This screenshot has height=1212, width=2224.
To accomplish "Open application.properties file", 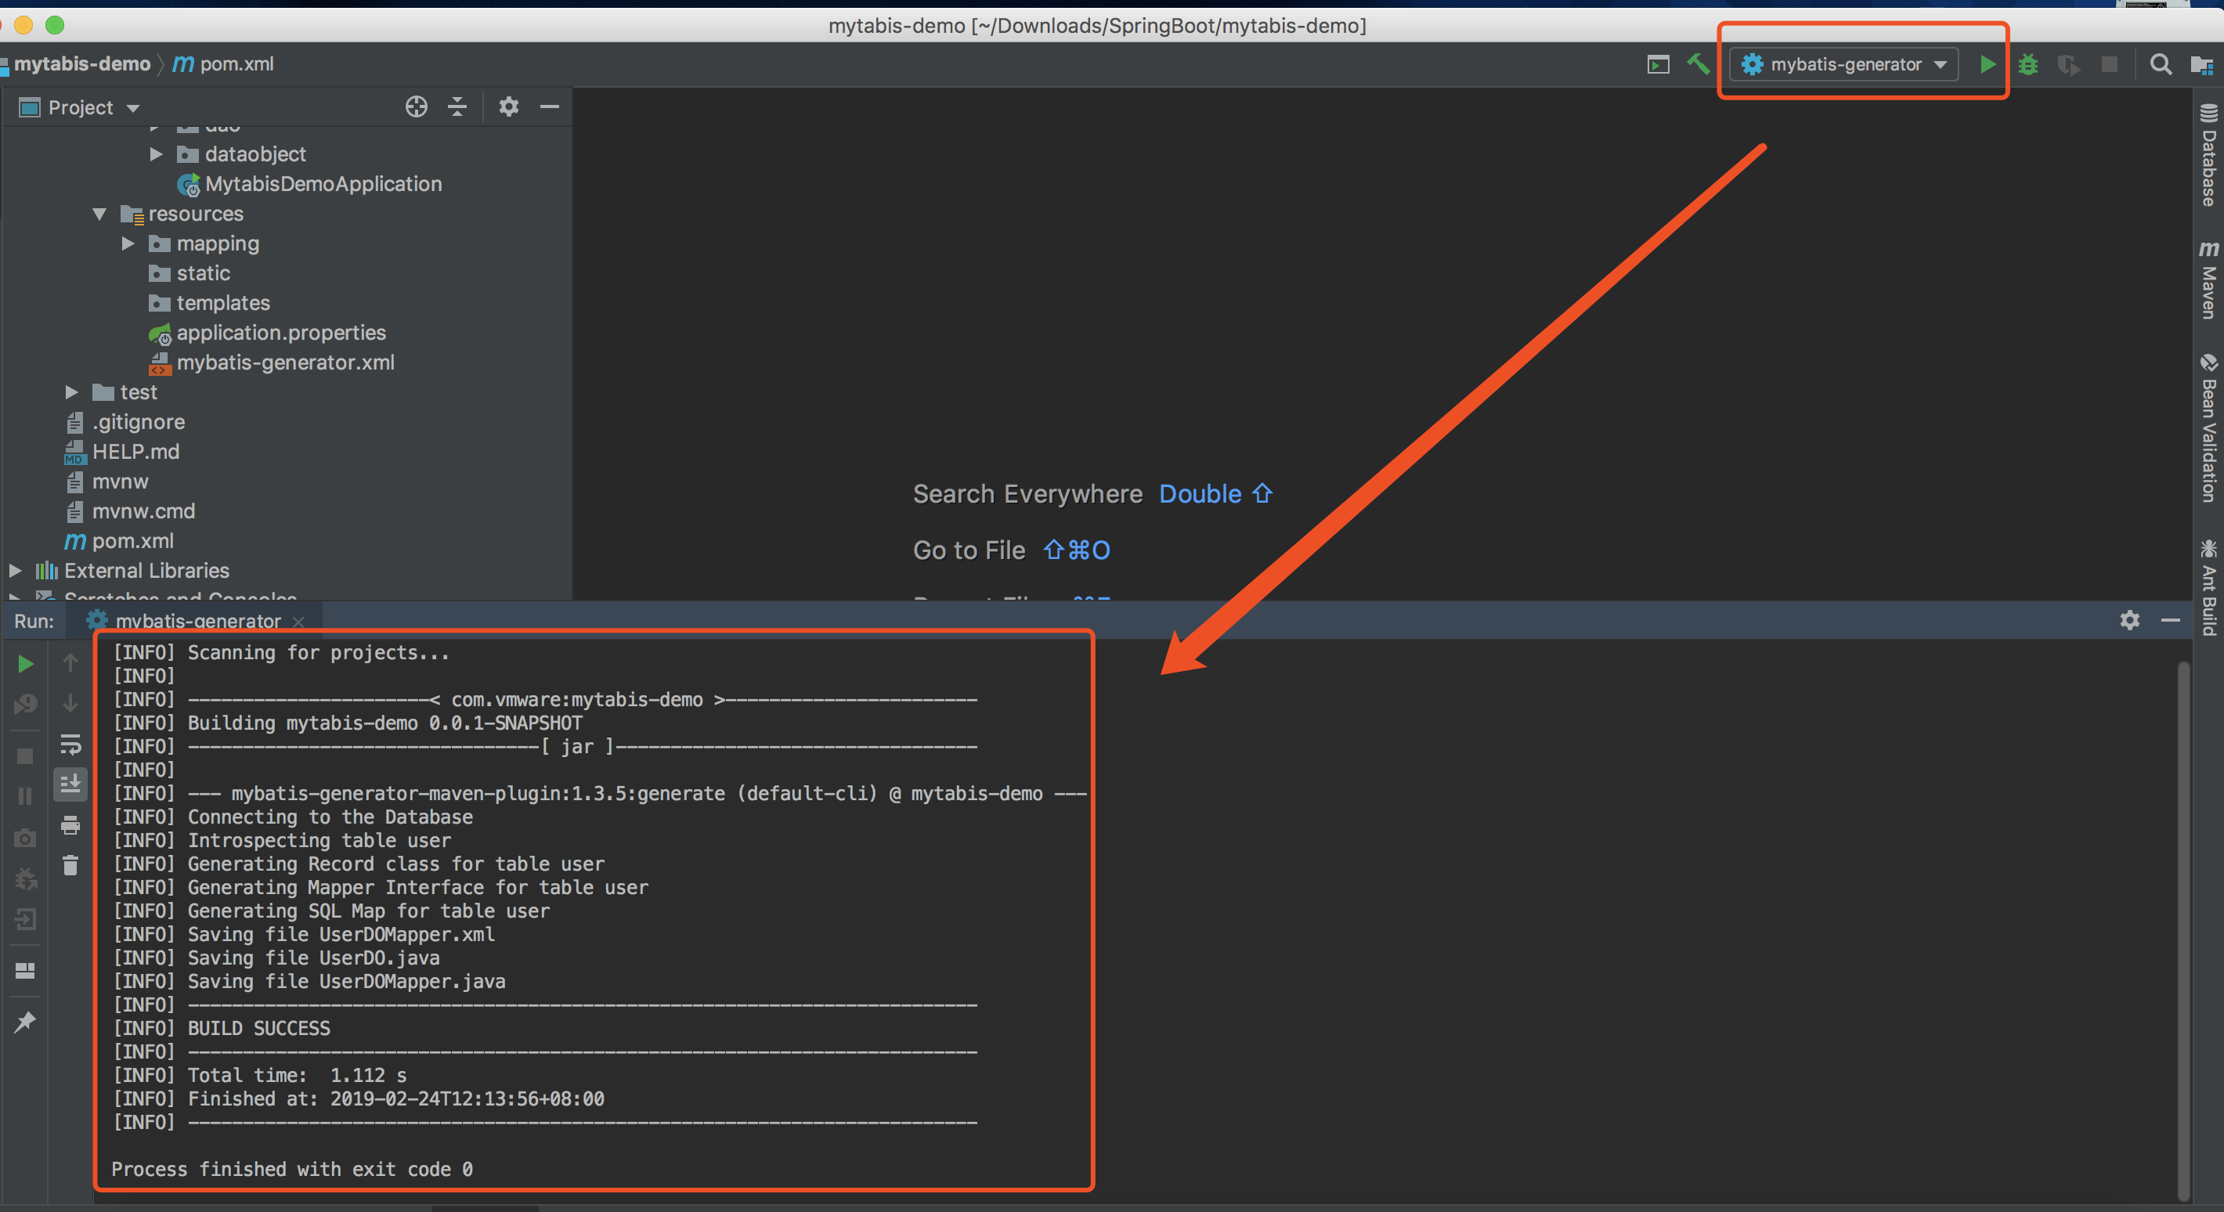I will tap(268, 332).
